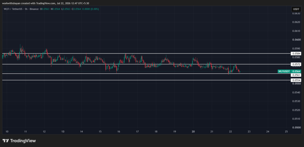The width and height of the screenshot is (304, 147).
Task: Click the 0.0510 price axis label
Action: 296,119
